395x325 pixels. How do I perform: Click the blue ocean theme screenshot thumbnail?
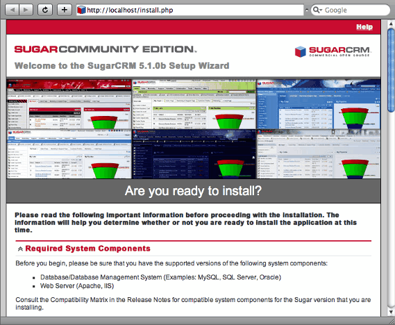pos(319,104)
